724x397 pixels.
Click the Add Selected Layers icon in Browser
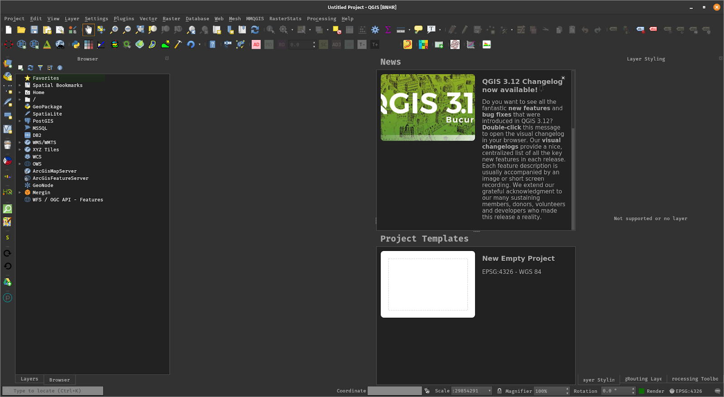[20, 68]
